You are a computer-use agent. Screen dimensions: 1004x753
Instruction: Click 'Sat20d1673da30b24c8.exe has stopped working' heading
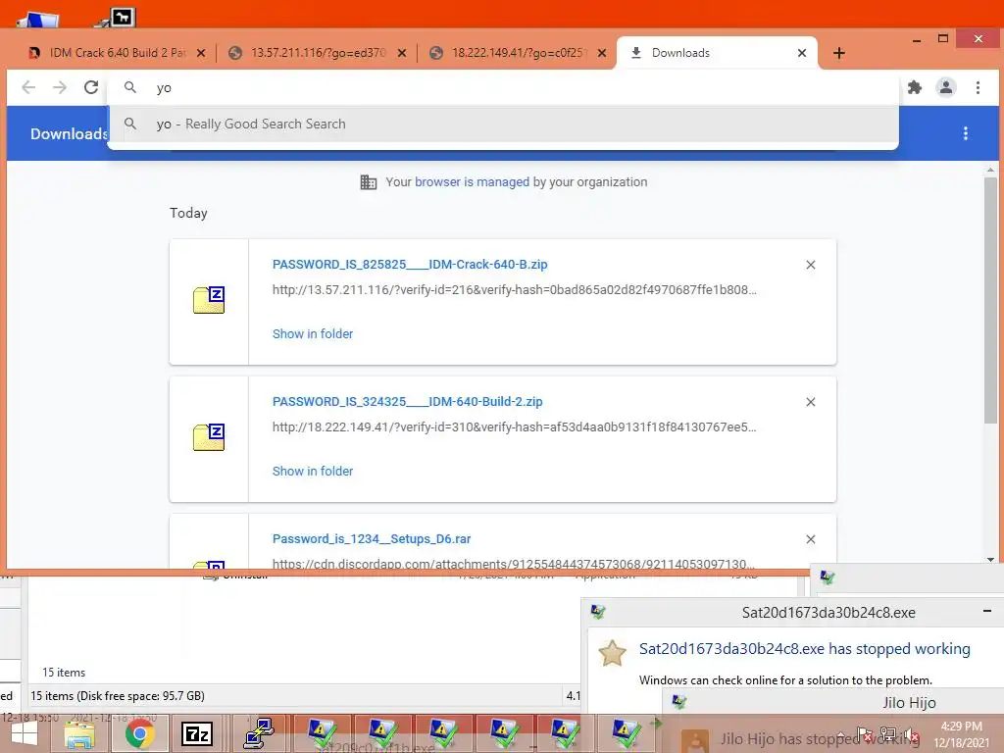[804, 649]
